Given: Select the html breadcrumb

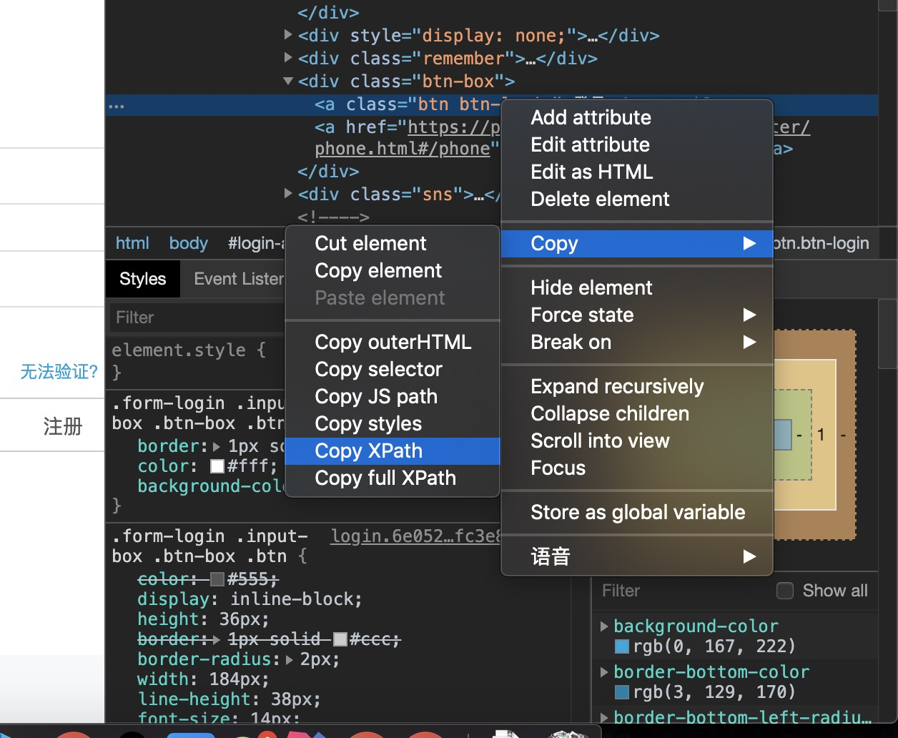Looking at the screenshot, I should coord(132,243).
